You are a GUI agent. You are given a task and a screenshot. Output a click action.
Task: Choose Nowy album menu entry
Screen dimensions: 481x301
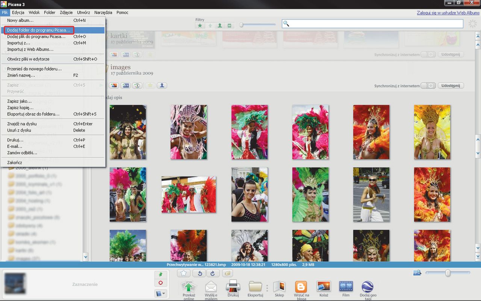click(x=53, y=20)
